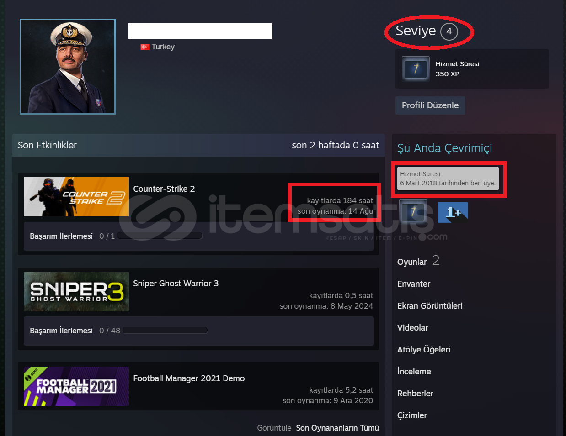Click 'kayıtlarda 0,5 saat' text

341,295
